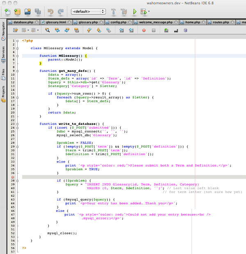
Task: Switch to database.php tab
Action: tap(23, 22)
